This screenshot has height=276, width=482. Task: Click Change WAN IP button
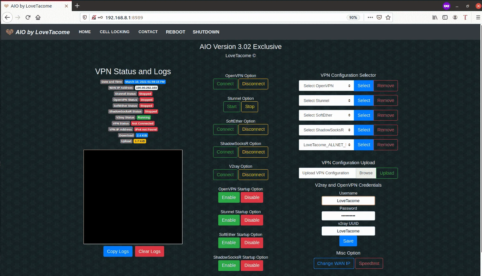click(x=334, y=263)
